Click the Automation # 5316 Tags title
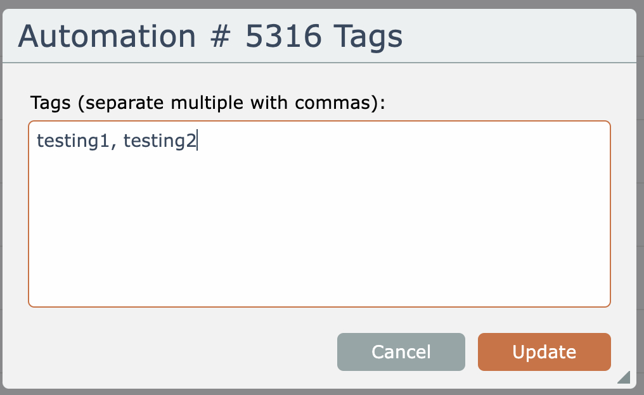 pyautogui.click(x=210, y=37)
